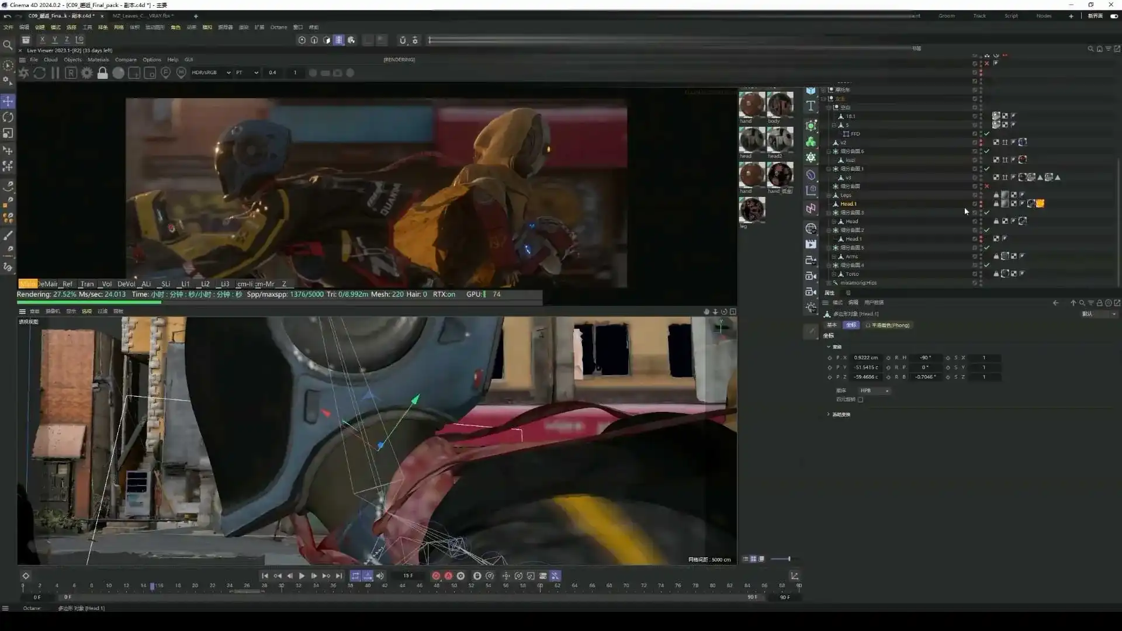1122x631 pixels.
Task: Open the HDR/sRGB color space dropdown
Action: pyautogui.click(x=211, y=72)
